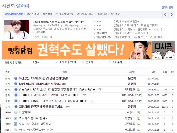Click the 디시콘 banner image
Image resolution: width=177 pixels, height=133 pixels.
point(163,50)
